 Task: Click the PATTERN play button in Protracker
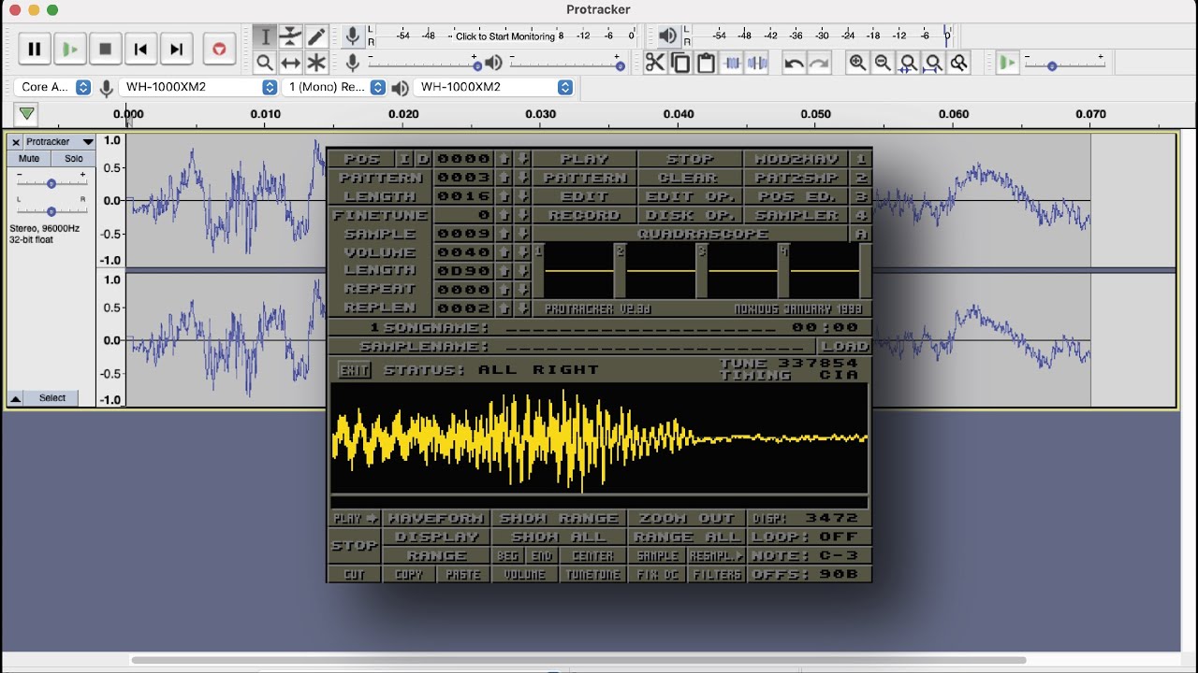tap(584, 178)
